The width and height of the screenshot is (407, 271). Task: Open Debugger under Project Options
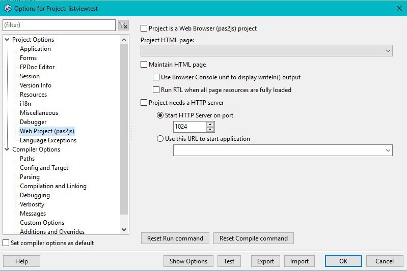point(33,122)
